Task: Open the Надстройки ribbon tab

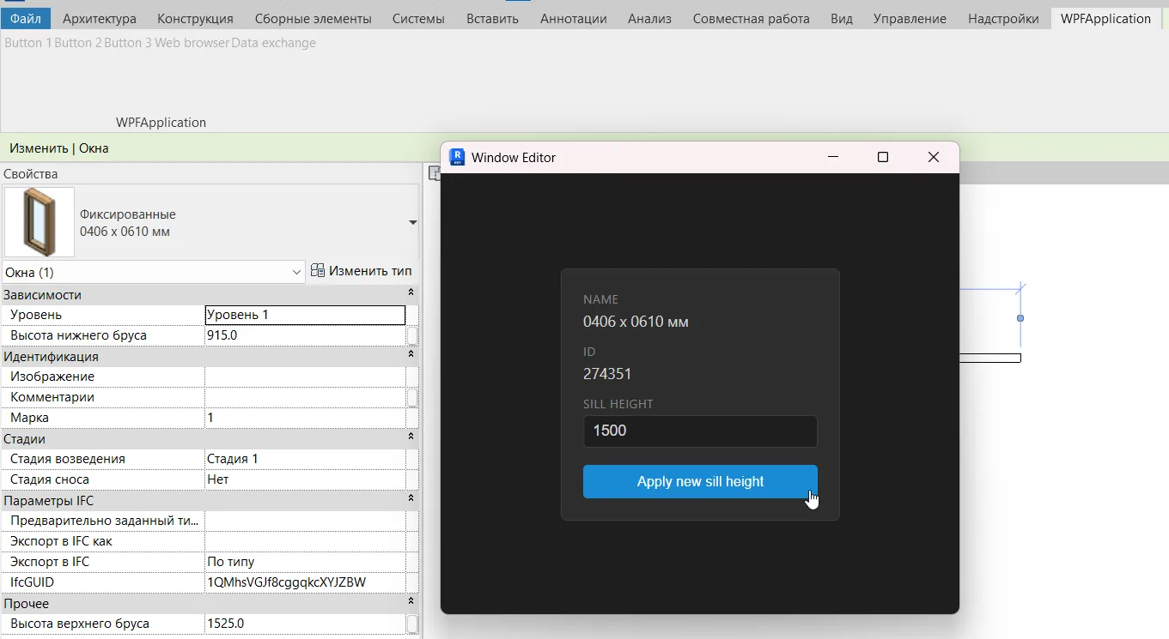Action: pos(1003,18)
